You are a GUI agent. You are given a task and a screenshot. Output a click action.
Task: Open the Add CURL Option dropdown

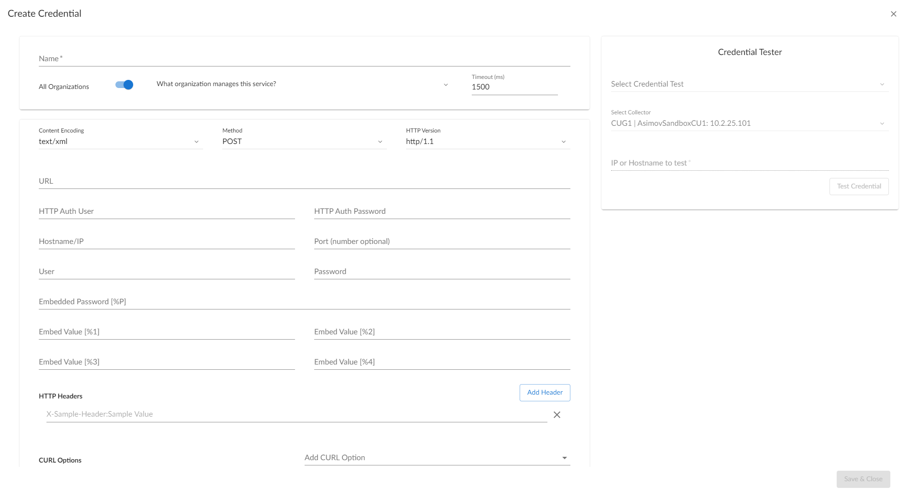pos(437,458)
